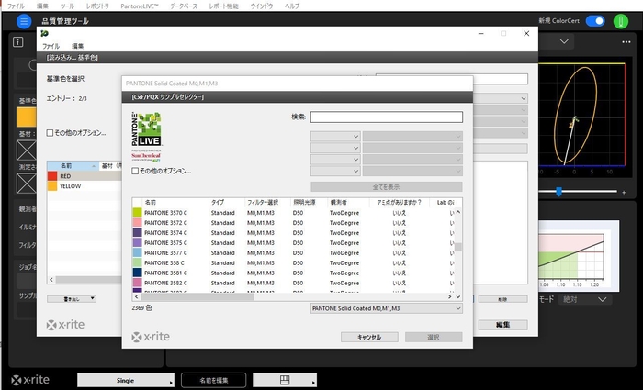Image resolution: width=643 pixels, height=390 pixels.
Task: Click the layout grid icon in bottom bar
Action: coord(285,380)
